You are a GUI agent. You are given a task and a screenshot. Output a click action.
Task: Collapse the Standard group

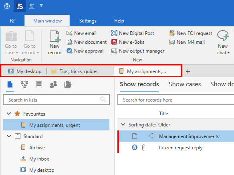pos(9,136)
